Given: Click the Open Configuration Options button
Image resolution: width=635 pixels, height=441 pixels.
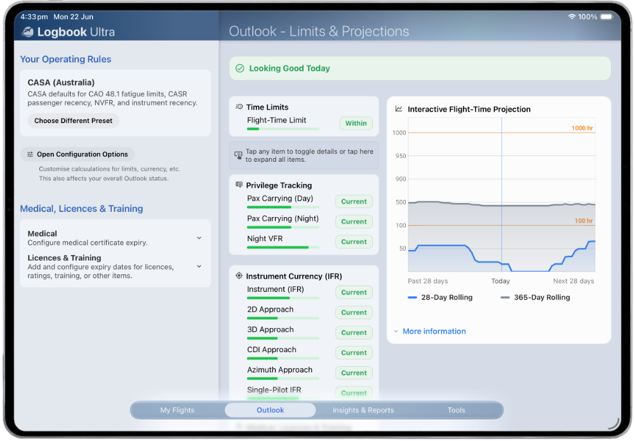Looking at the screenshot, I should (77, 155).
